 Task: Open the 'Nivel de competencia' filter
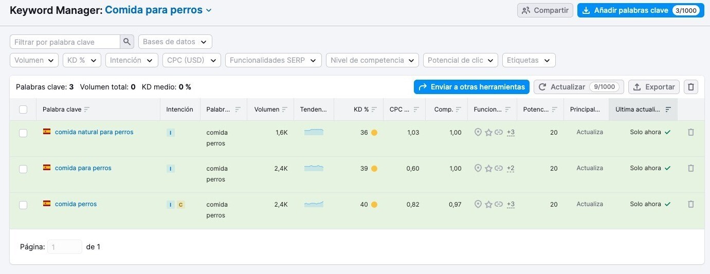(372, 60)
